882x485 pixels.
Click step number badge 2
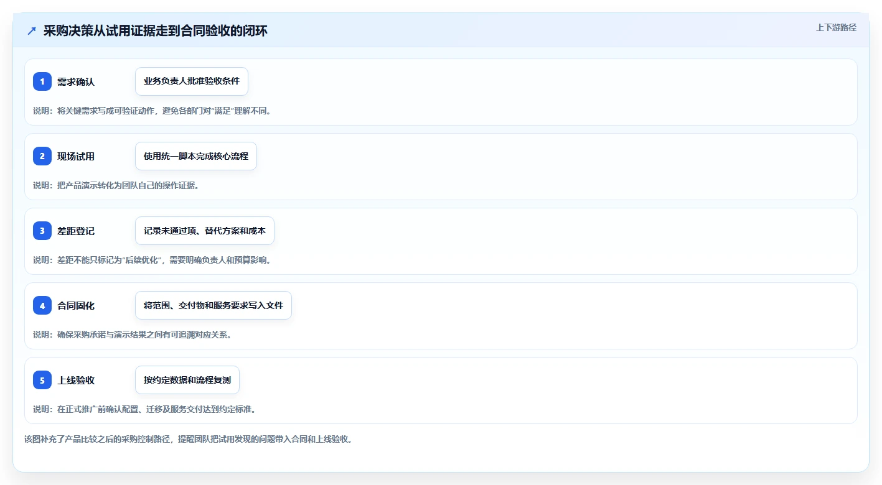[42, 156]
